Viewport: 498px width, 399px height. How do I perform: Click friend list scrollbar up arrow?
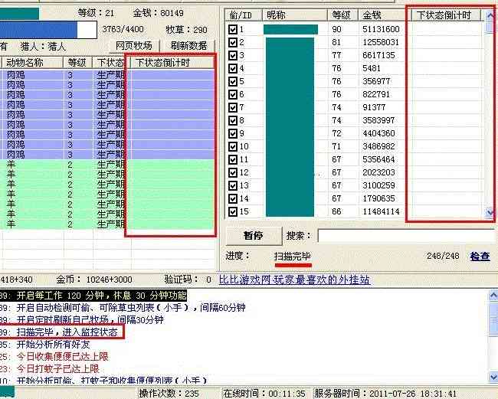point(490,15)
